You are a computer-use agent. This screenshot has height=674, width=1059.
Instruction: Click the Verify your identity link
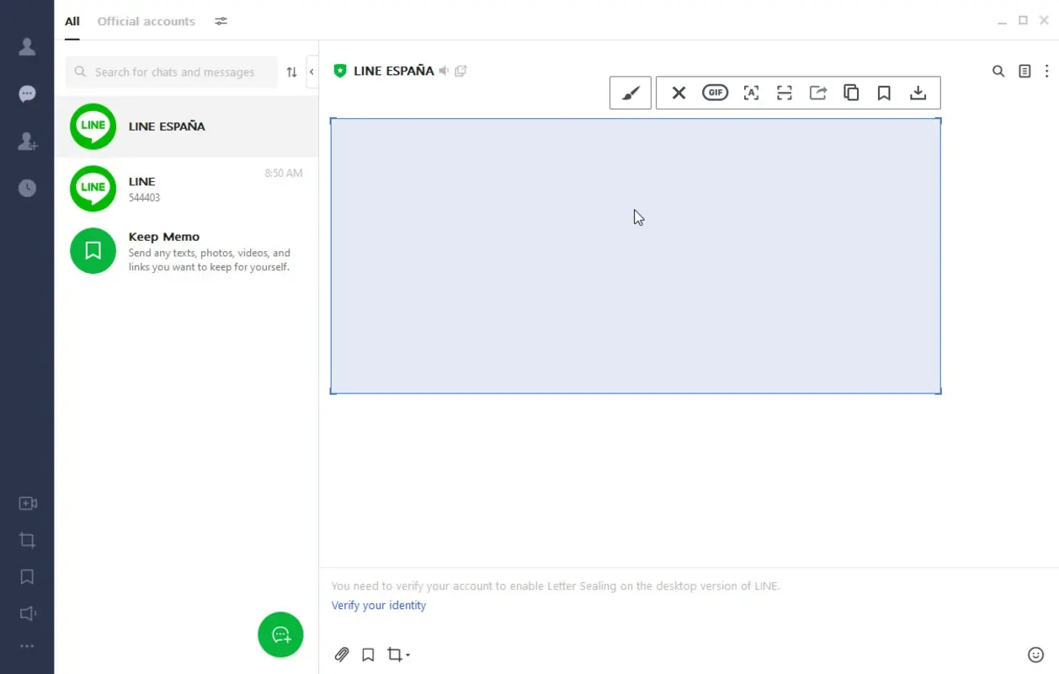tap(379, 605)
